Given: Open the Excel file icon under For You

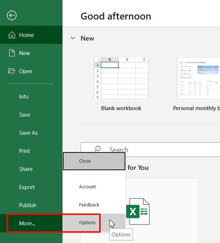Looking at the screenshot, I should coord(138,211).
